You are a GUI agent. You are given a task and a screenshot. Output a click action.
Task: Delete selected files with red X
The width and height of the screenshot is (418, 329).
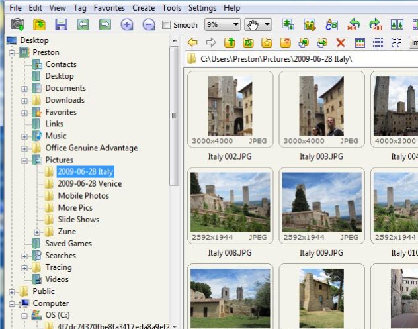(x=341, y=42)
